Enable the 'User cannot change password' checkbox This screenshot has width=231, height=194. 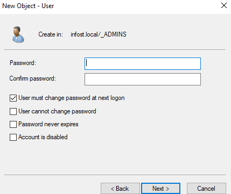[x=13, y=111]
